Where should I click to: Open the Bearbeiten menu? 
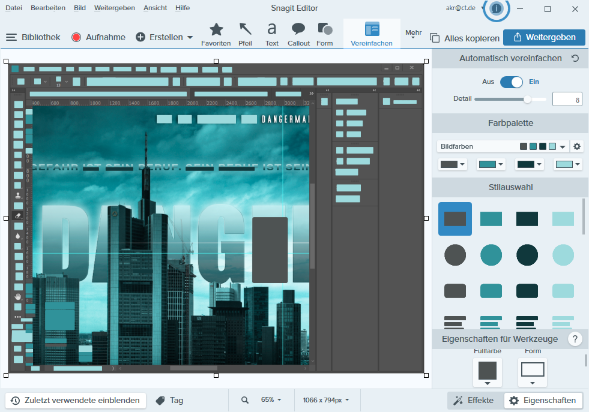pyautogui.click(x=48, y=8)
